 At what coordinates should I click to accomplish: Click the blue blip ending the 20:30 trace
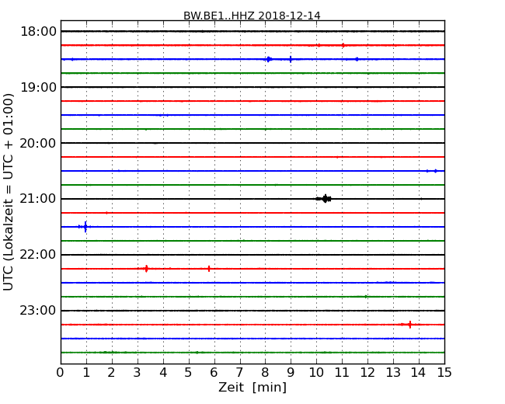(435, 171)
